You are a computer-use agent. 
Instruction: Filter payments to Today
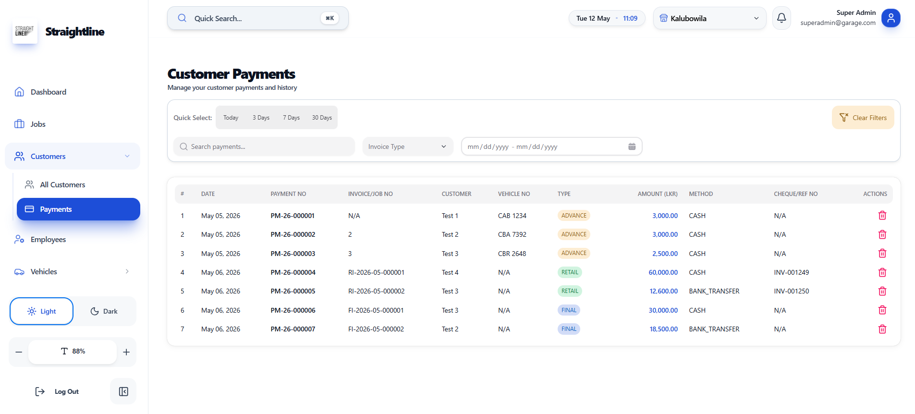pos(231,118)
